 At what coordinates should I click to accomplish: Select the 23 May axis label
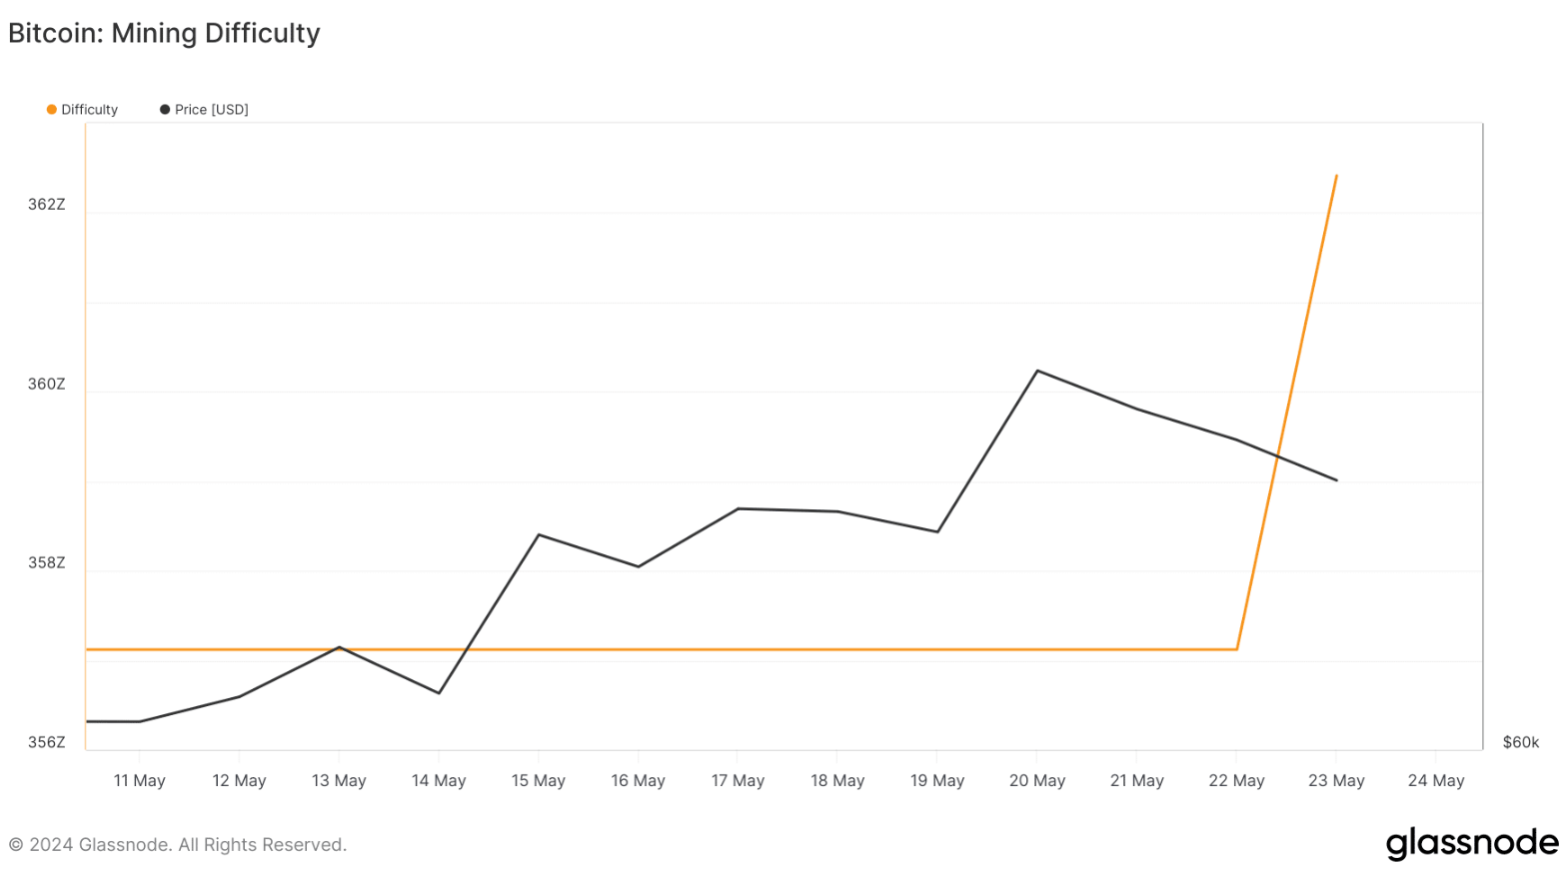pyautogui.click(x=1336, y=781)
